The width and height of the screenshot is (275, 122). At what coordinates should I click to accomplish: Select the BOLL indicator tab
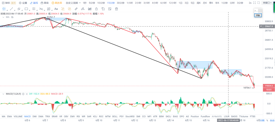115,116
